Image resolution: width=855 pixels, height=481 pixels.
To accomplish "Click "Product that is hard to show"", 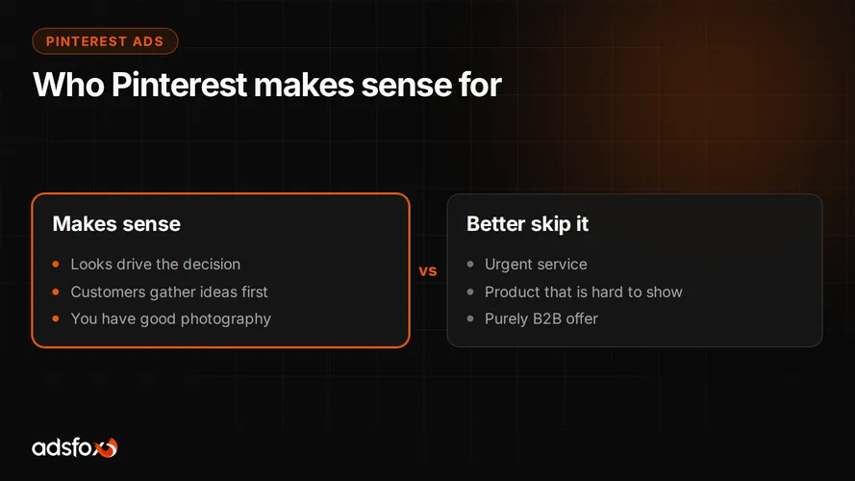I will pyautogui.click(x=584, y=291).
